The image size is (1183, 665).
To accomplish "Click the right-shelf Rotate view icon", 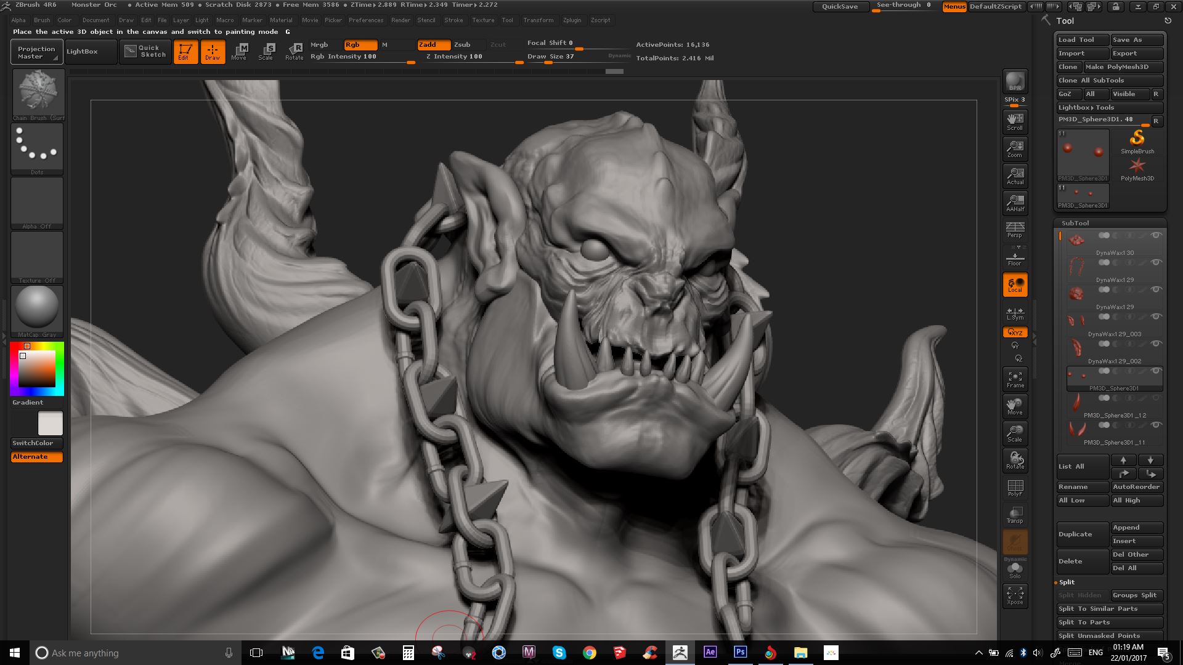I will (1015, 460).
